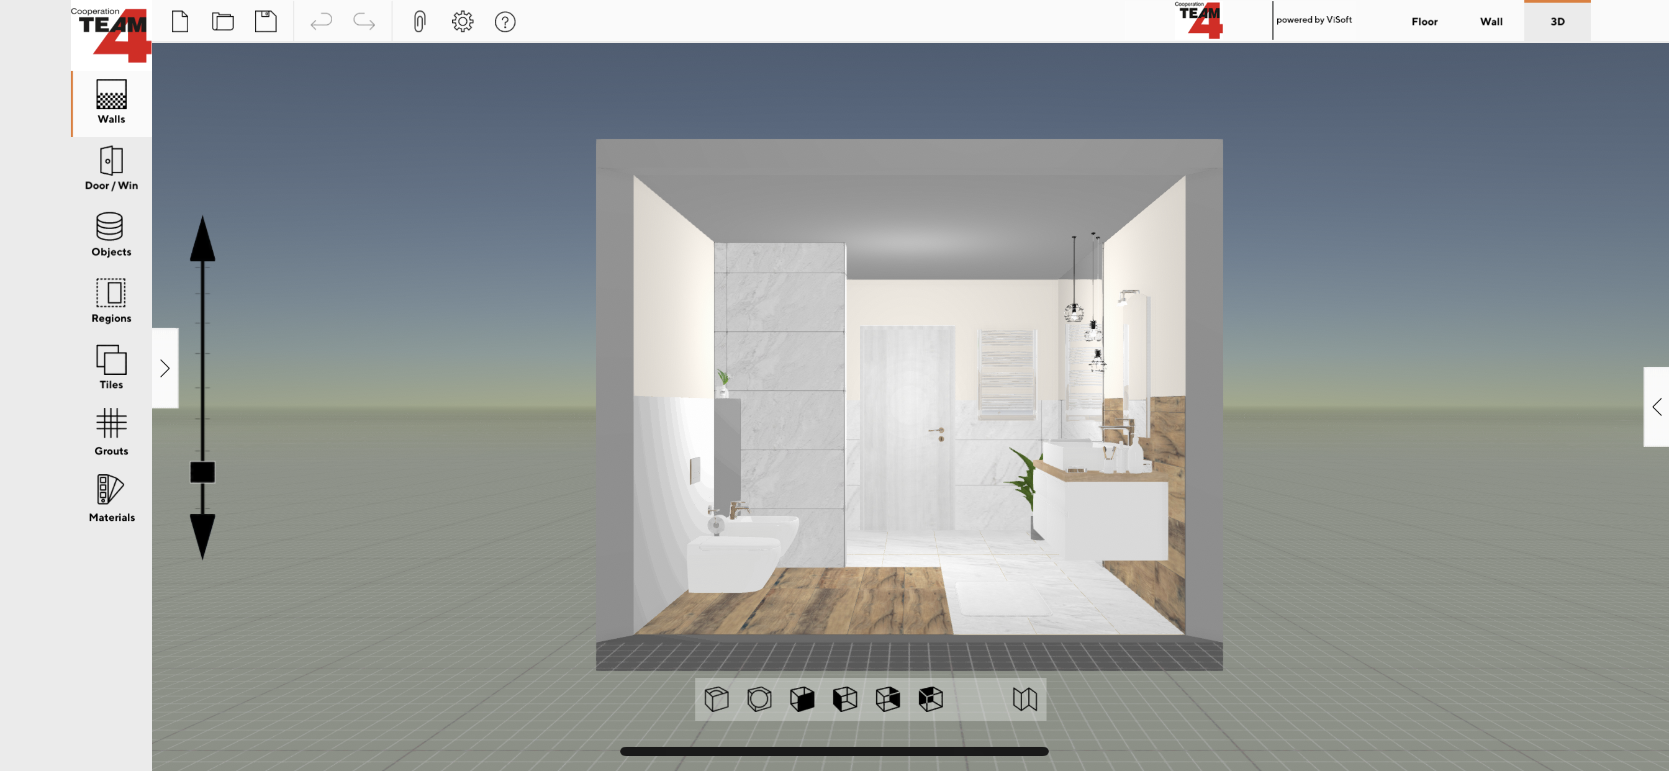1669x771 pixels.
Task: Select cube view with back-right face filled
Action: tap(888, 699)
